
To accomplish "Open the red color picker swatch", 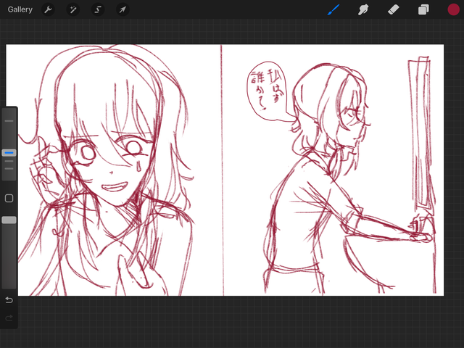I will 453,9.
